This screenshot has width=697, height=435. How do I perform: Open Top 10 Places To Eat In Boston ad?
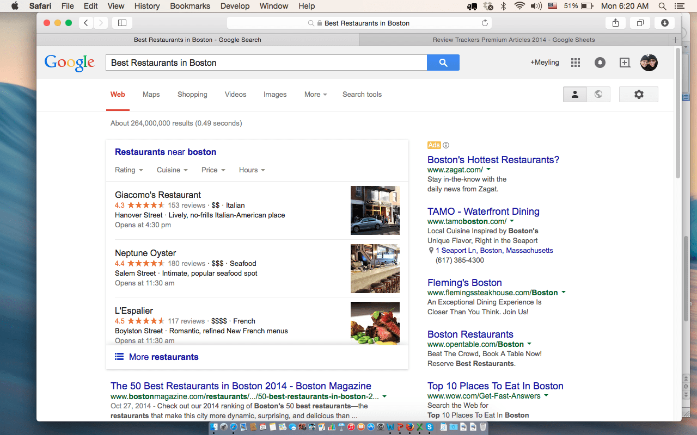(496, 386)
